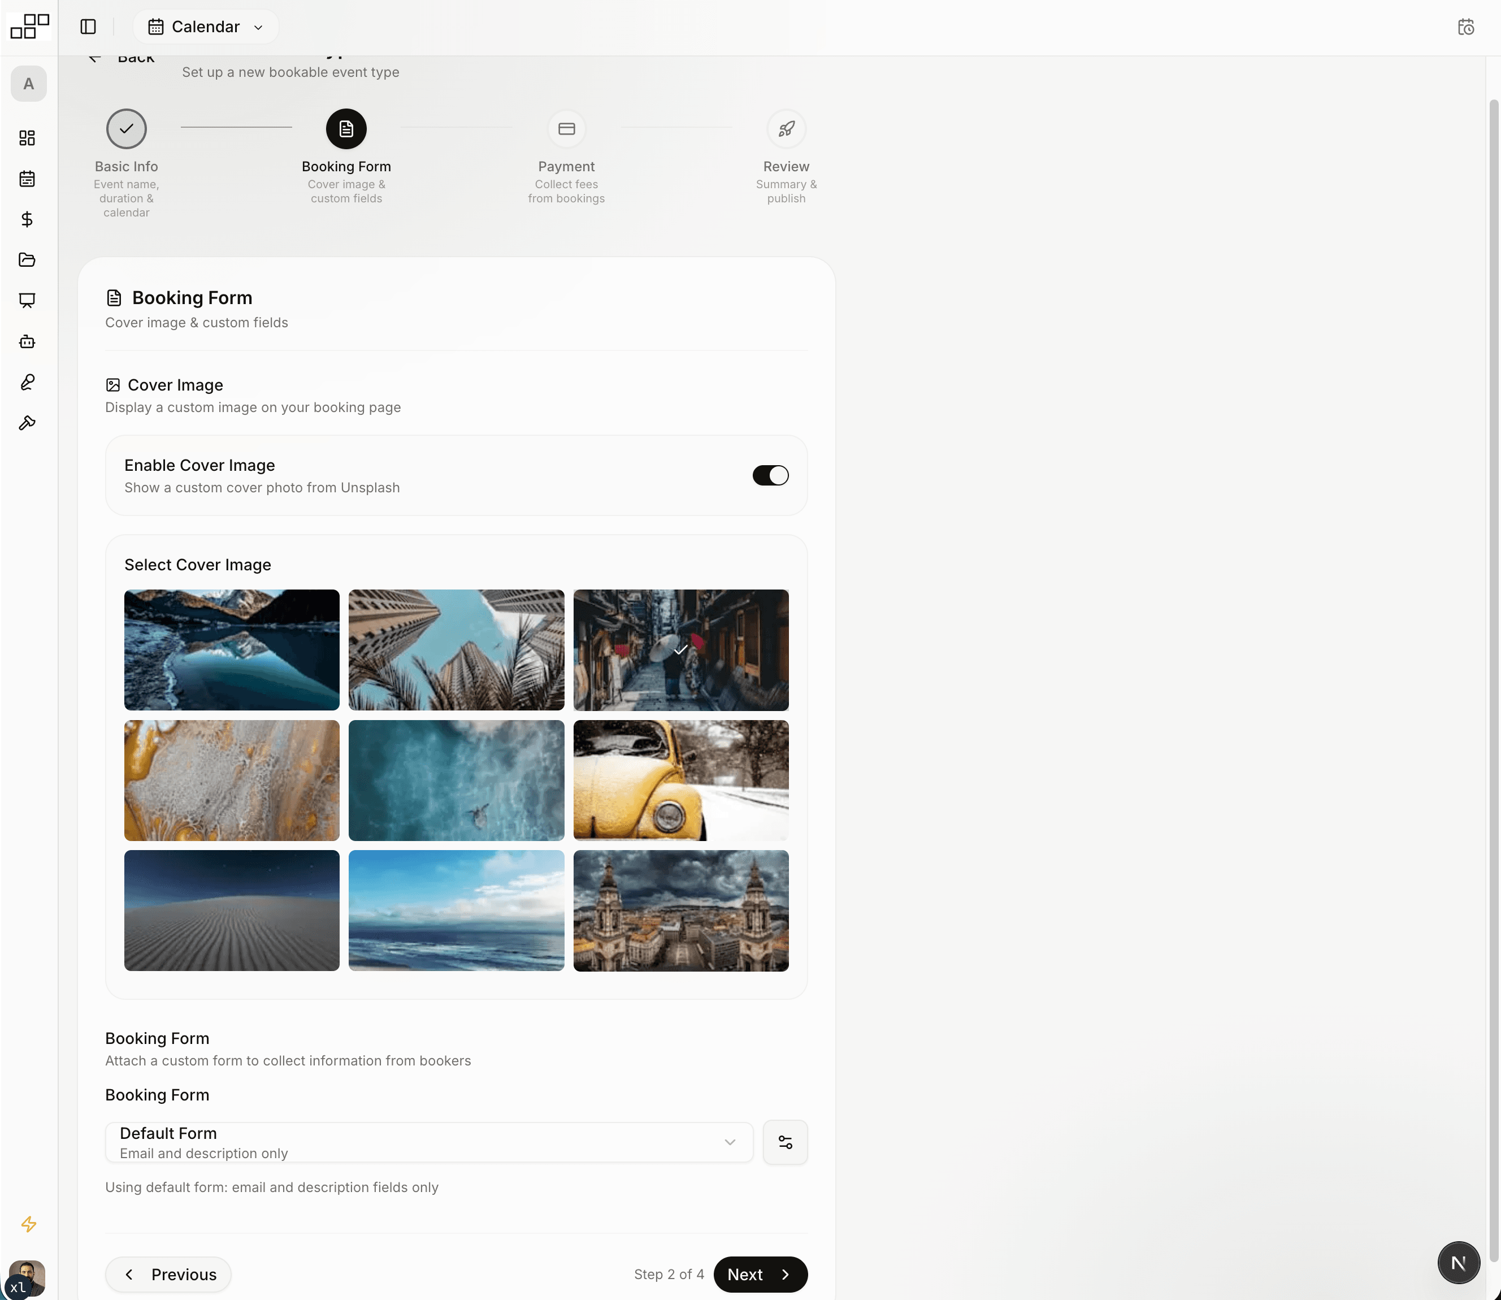Click the 'Cover Image' section heading
Viewport: 1501px width, 1300px height.
(175, 385)
